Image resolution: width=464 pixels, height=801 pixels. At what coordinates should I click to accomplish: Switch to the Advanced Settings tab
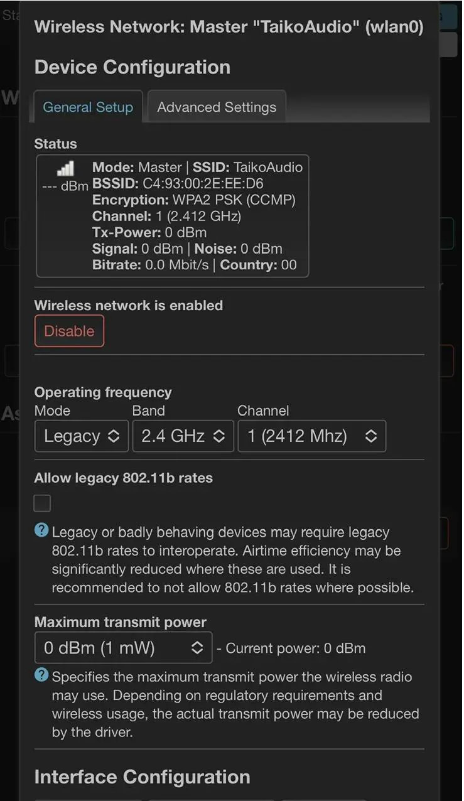pos(217,107)
